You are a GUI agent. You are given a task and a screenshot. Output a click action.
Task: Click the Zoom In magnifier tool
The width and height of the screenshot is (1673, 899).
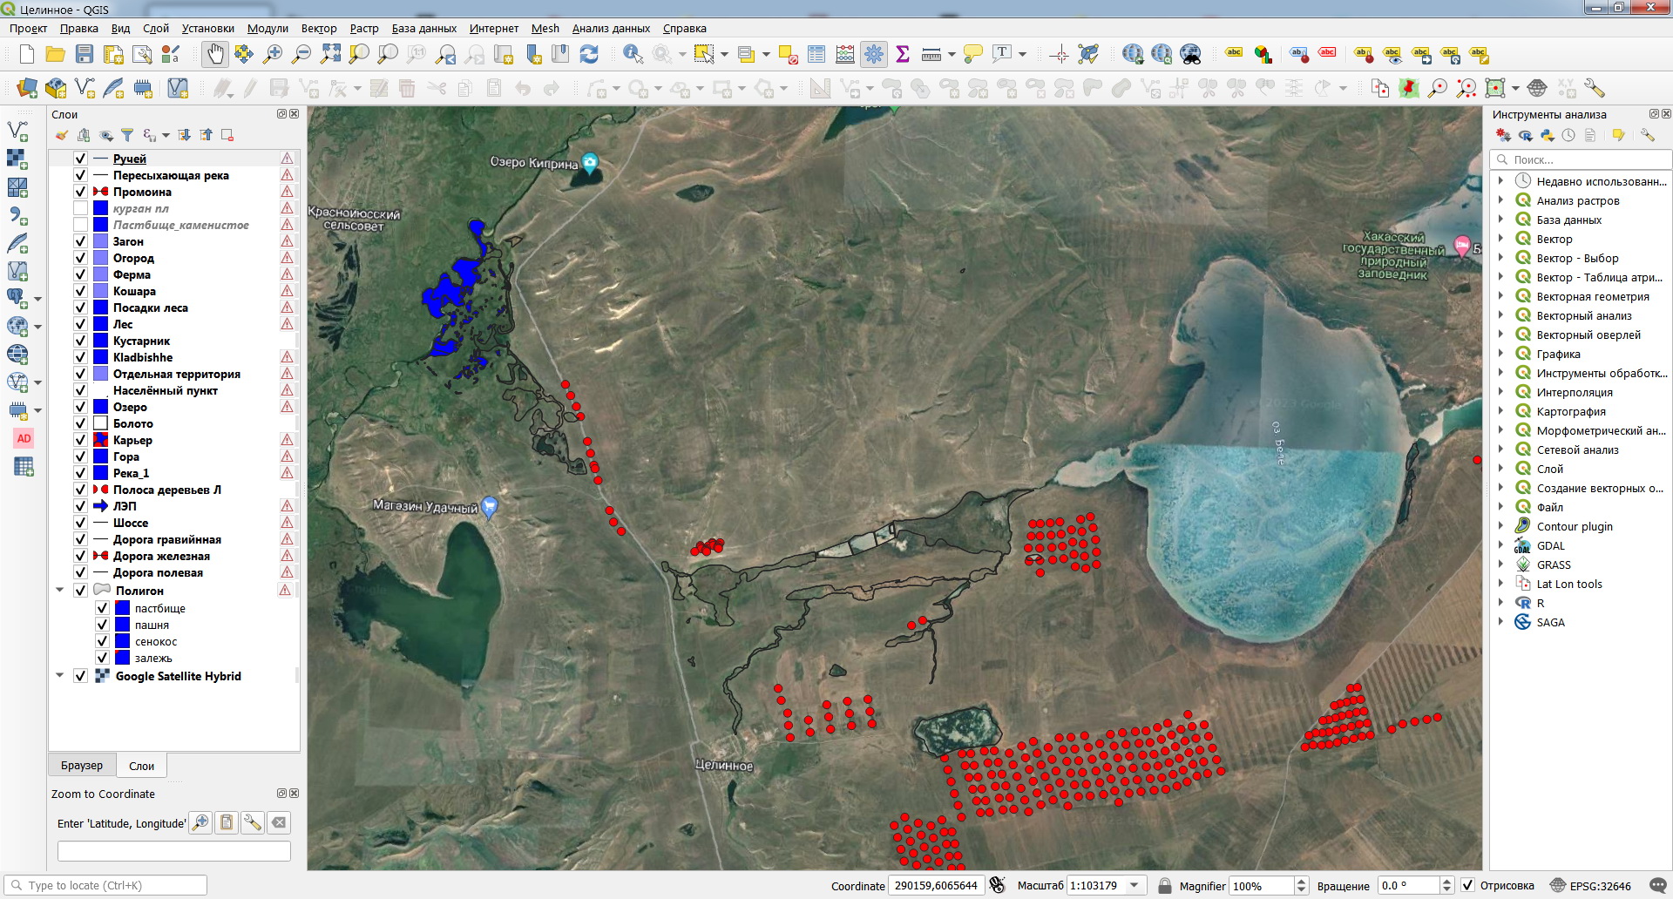click(x=273, y=55)
